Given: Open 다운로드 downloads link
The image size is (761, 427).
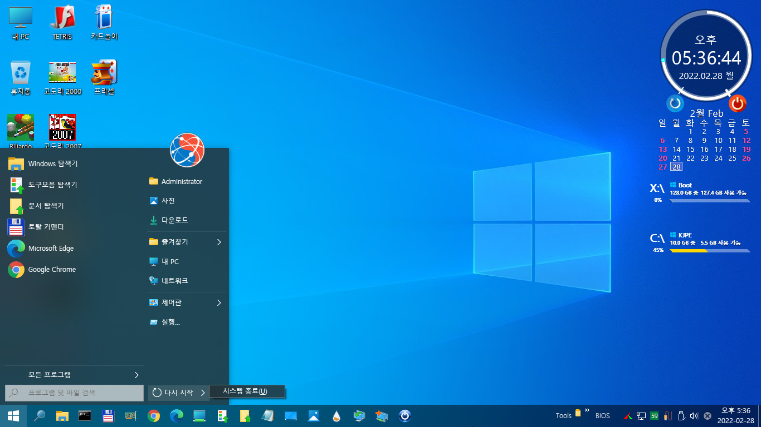Looking at the screenshot, I should (x=187, y=220).
